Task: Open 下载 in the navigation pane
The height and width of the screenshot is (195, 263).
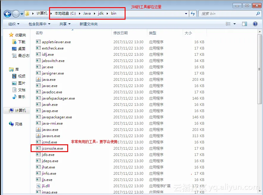Action: (19, 42)
